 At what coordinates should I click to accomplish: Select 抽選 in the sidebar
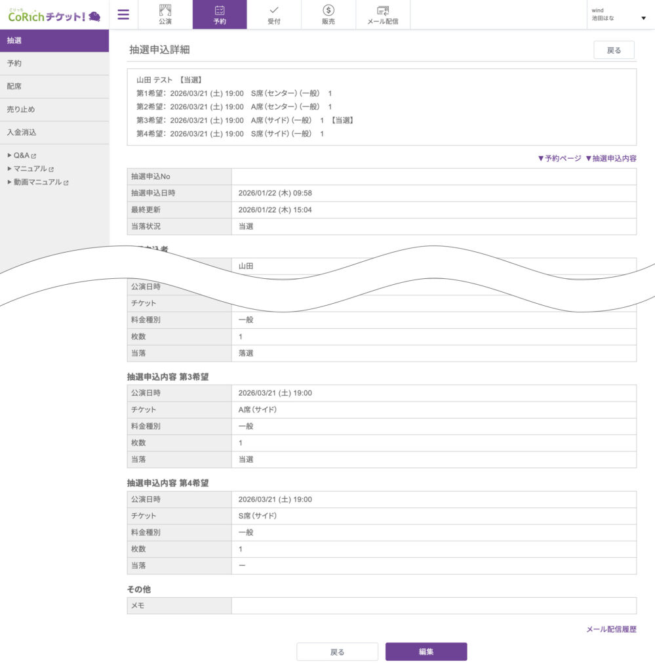coord(54,41)
